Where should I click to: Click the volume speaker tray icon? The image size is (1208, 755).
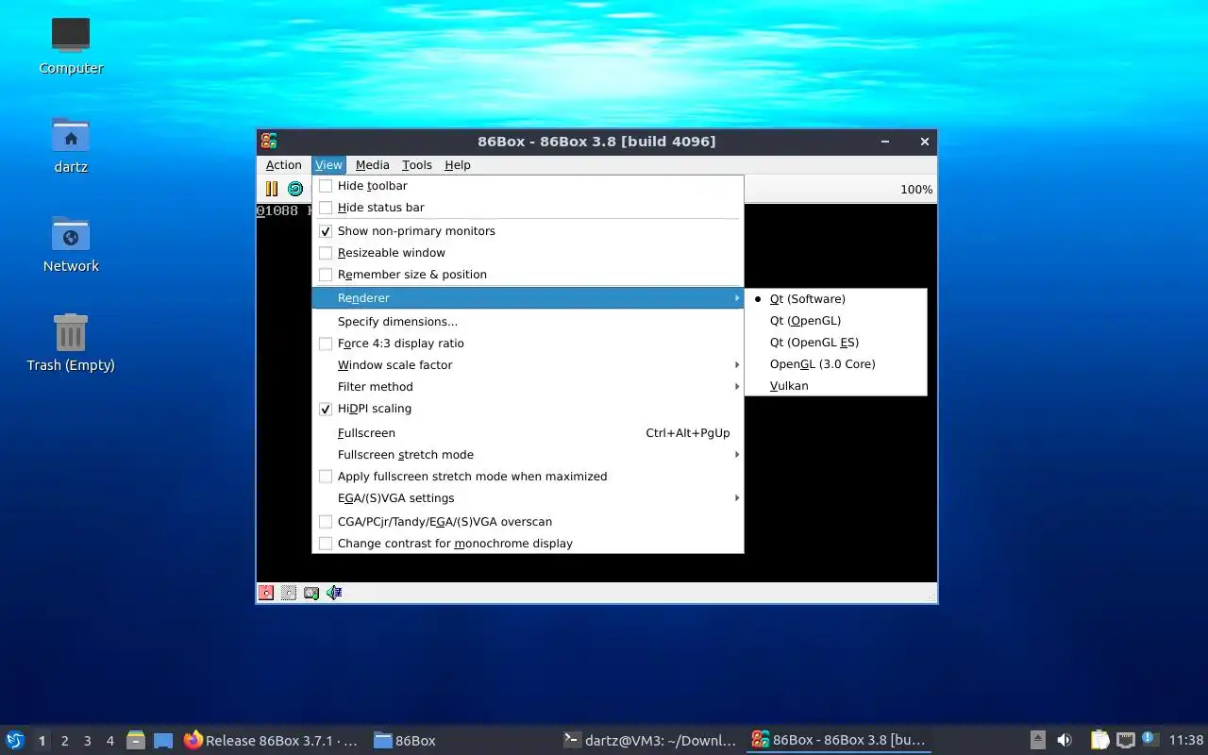1065,740
